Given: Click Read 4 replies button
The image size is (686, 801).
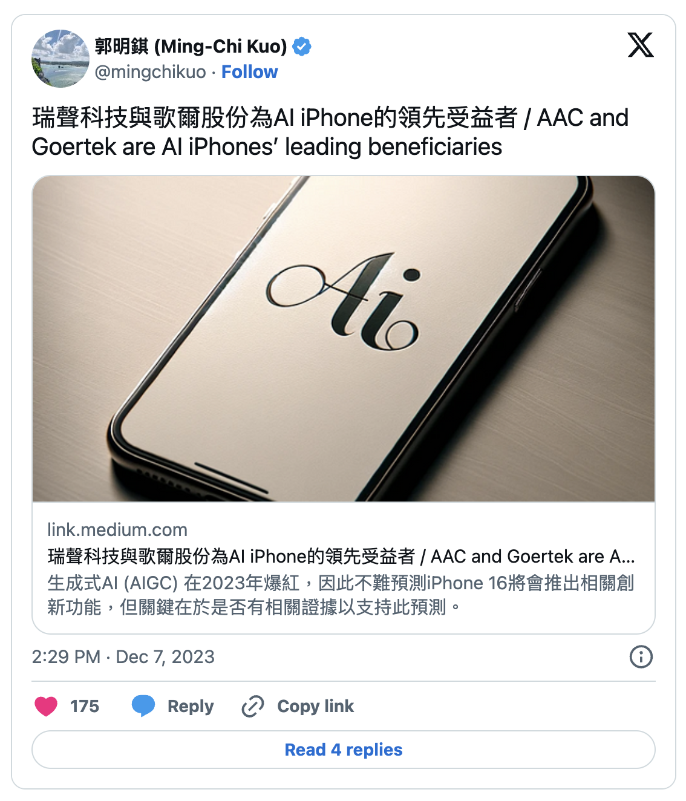Looking at the screenshot, I should [344, 750].
